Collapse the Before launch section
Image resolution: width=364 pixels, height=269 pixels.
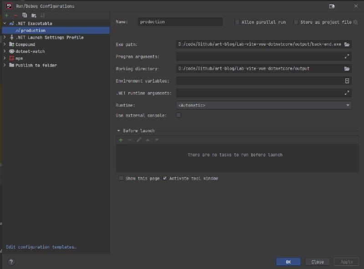[x=119, y=131]
